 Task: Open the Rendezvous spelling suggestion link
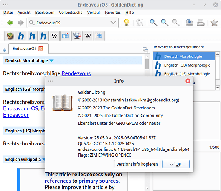tap(76, 73)
